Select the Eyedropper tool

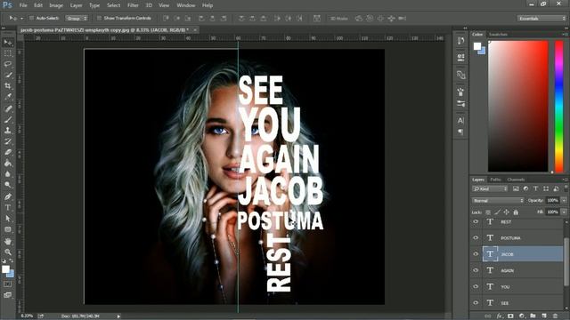point(8,97)
